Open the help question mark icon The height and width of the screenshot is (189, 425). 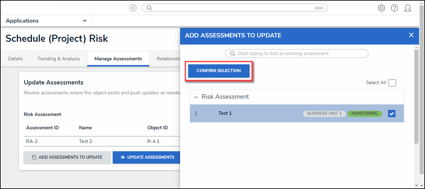click(x=394, y=8)
